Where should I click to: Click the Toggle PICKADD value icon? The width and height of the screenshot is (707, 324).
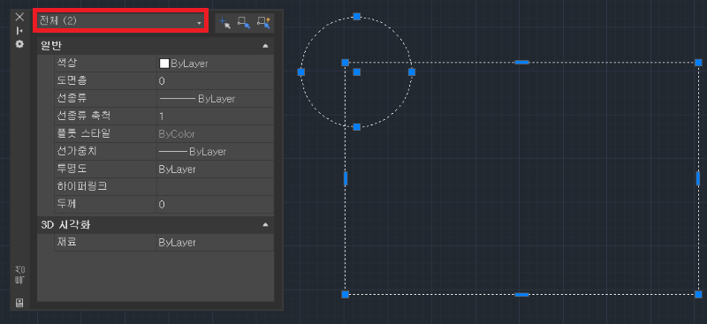224,23
